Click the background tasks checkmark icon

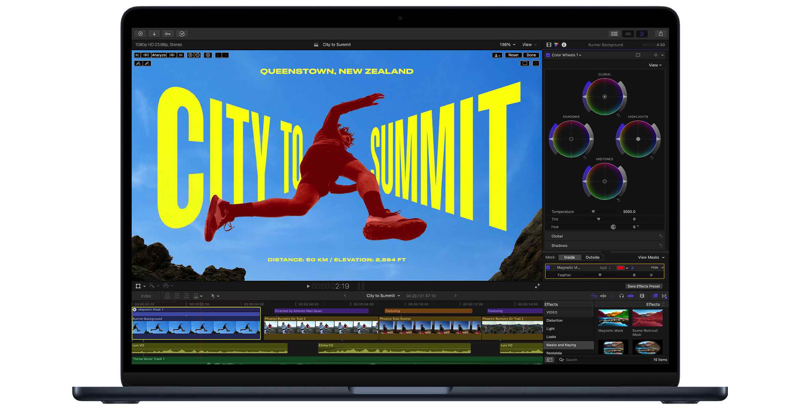coord(182,34)
